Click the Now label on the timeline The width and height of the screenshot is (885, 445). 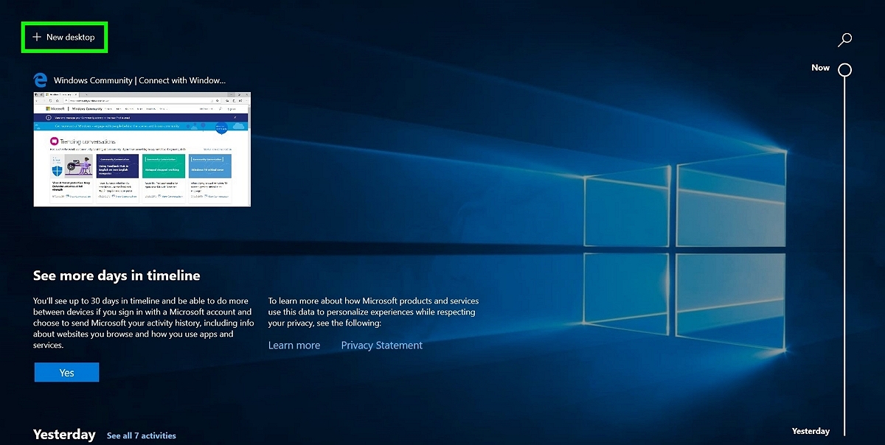[x=820, y=67]
